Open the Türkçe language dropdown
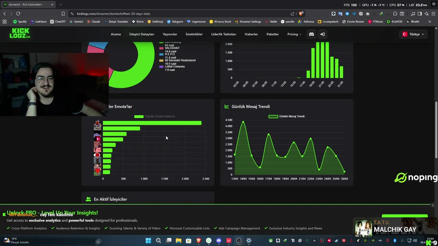Image resolution: width=438 pixels, height=246 pixels. [x=414, y=34]
